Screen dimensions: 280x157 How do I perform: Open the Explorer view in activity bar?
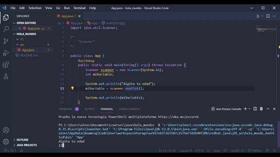6,17
